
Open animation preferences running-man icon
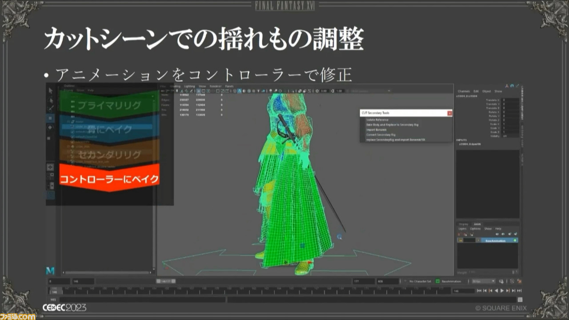[519, 281]
